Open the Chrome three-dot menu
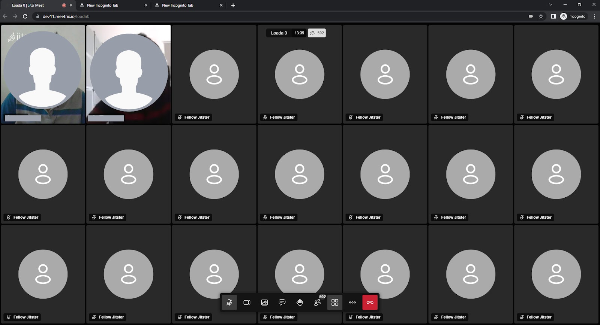 (x=594, y=16)
